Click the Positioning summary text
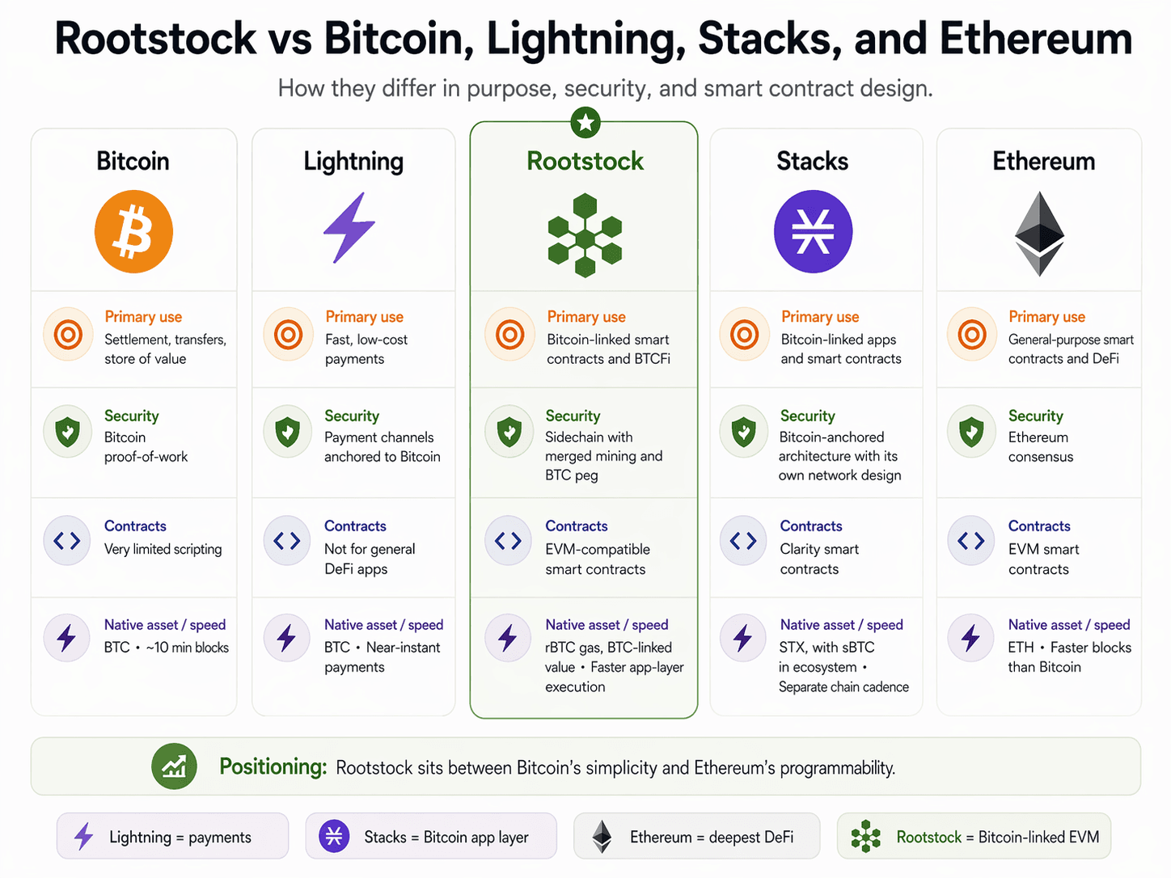This screenshot has height=878, width=1171. click(615, 767)
